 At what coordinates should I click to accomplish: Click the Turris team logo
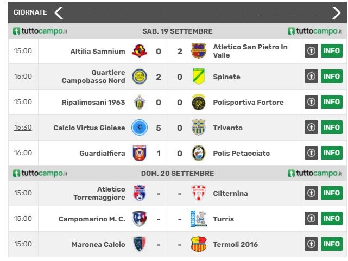click(198, 219)
